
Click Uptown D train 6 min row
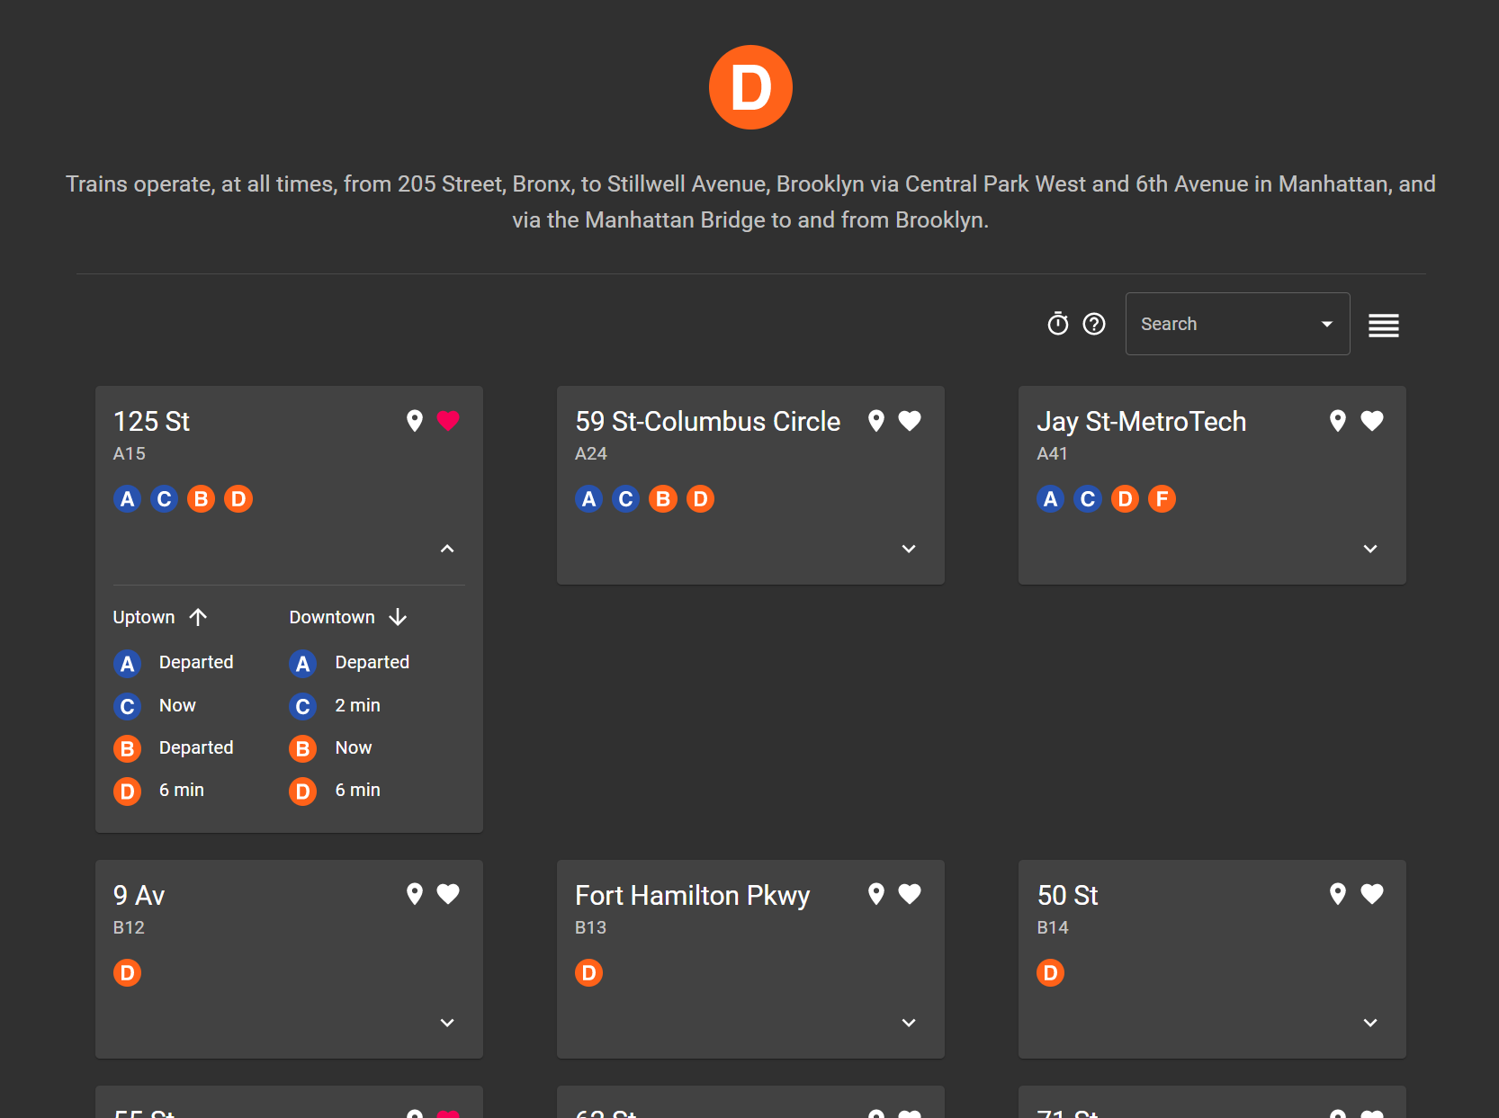159,791
